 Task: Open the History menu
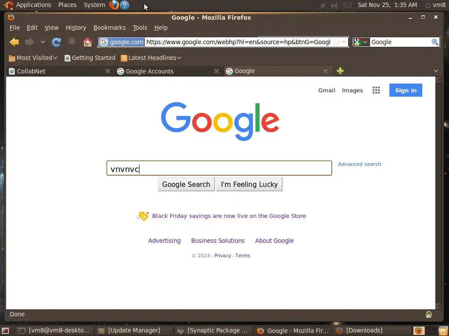coord(76,28)
